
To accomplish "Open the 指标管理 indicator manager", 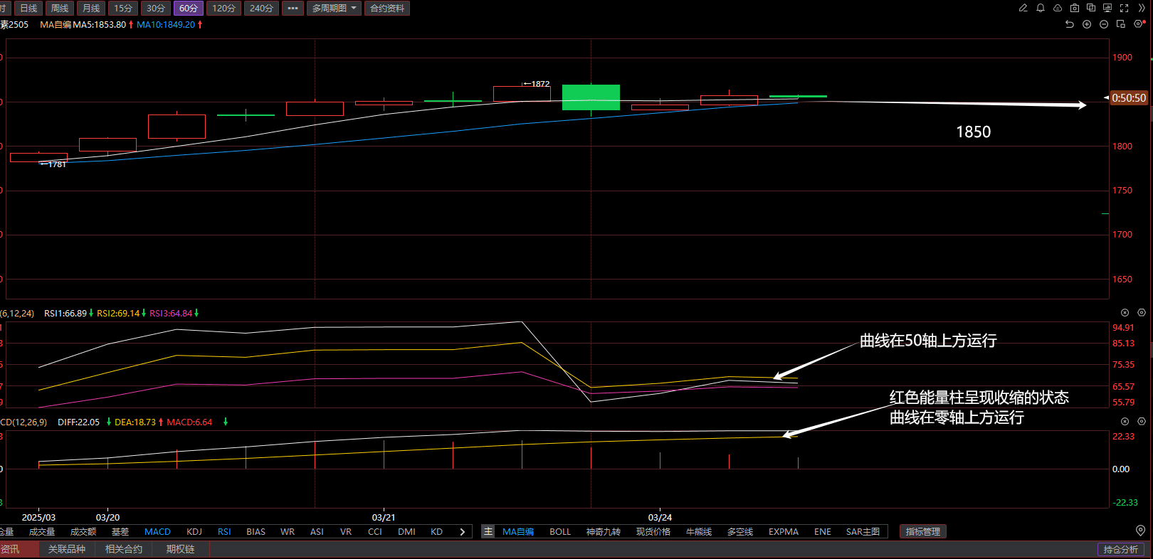I will click(923, 531).
